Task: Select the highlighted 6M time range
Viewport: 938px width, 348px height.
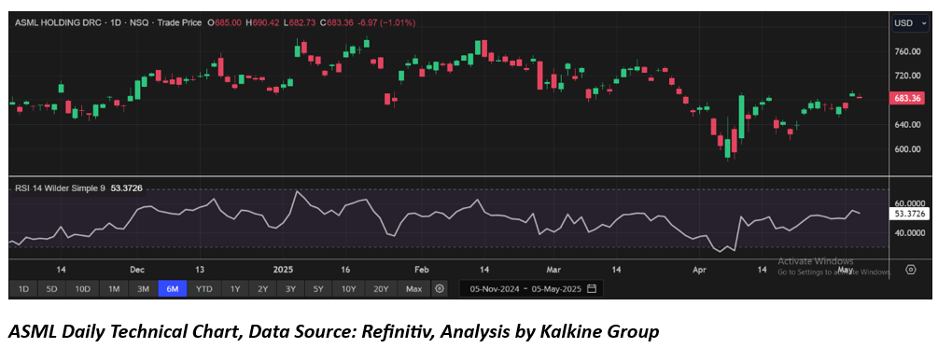Action: pos(173,289)
